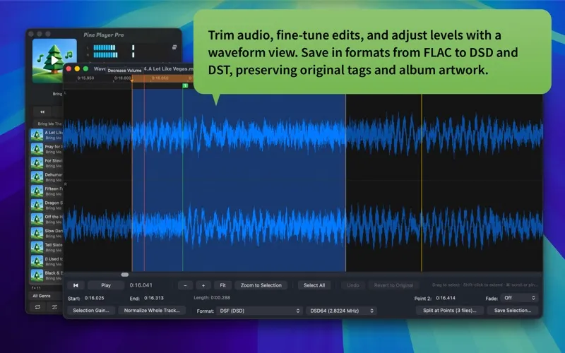Open the Fade dropdown set to Off
Screen dimensions: 565x353
click(x=519, y=298)
